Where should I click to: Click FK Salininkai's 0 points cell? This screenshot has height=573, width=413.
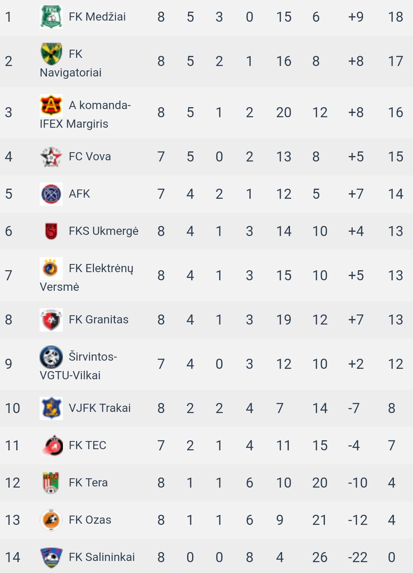(x=392, y=557)
